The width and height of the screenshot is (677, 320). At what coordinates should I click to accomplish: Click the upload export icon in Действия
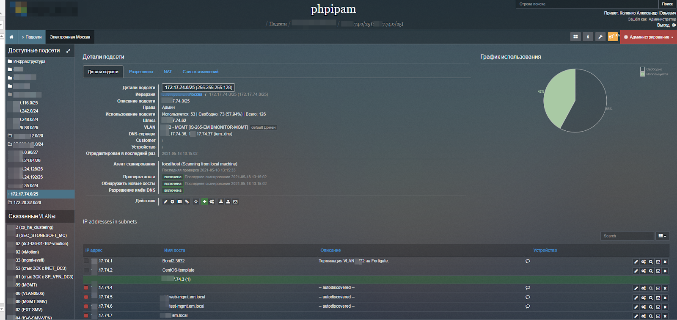coord(228,201)
